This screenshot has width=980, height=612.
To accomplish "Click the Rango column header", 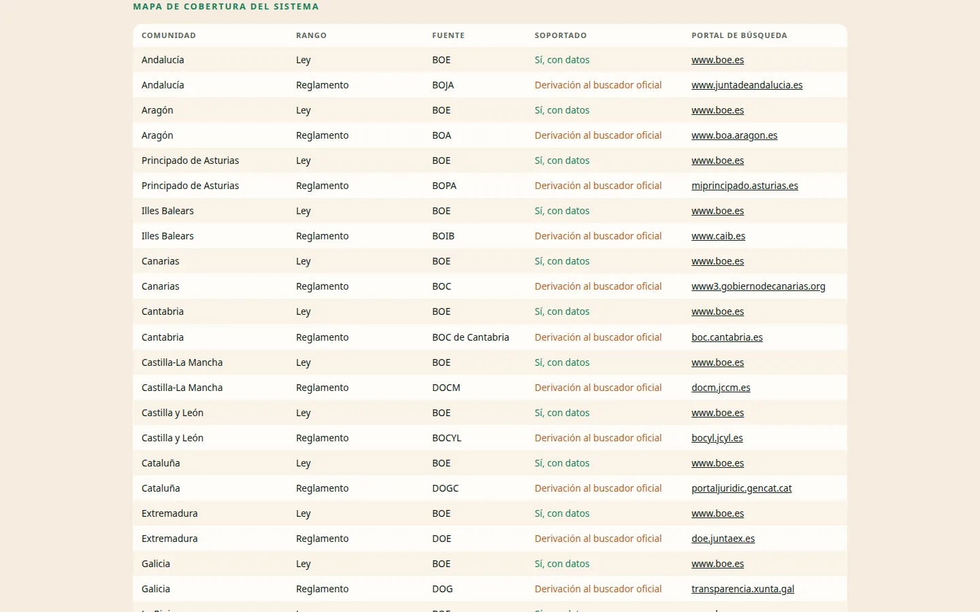I will pos(311,35).
